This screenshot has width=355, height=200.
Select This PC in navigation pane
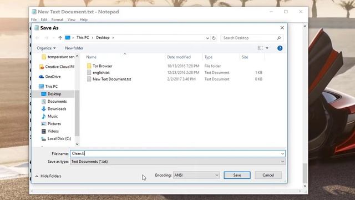click(52, 87)
